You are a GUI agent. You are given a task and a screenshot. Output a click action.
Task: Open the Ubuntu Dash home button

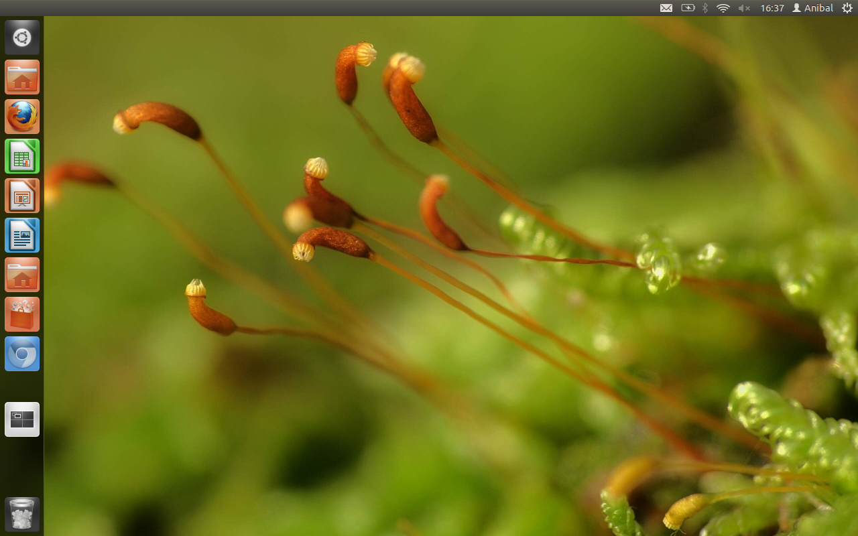point(22,38)
